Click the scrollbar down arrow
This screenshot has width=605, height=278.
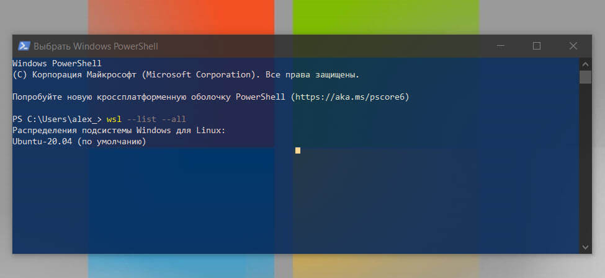pos(585,247)
